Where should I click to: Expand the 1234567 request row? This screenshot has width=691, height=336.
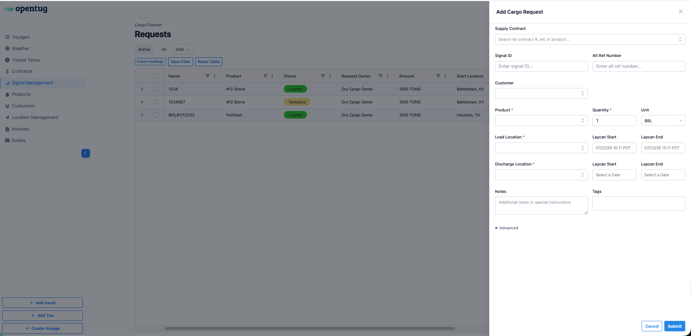tap(142, 102)
